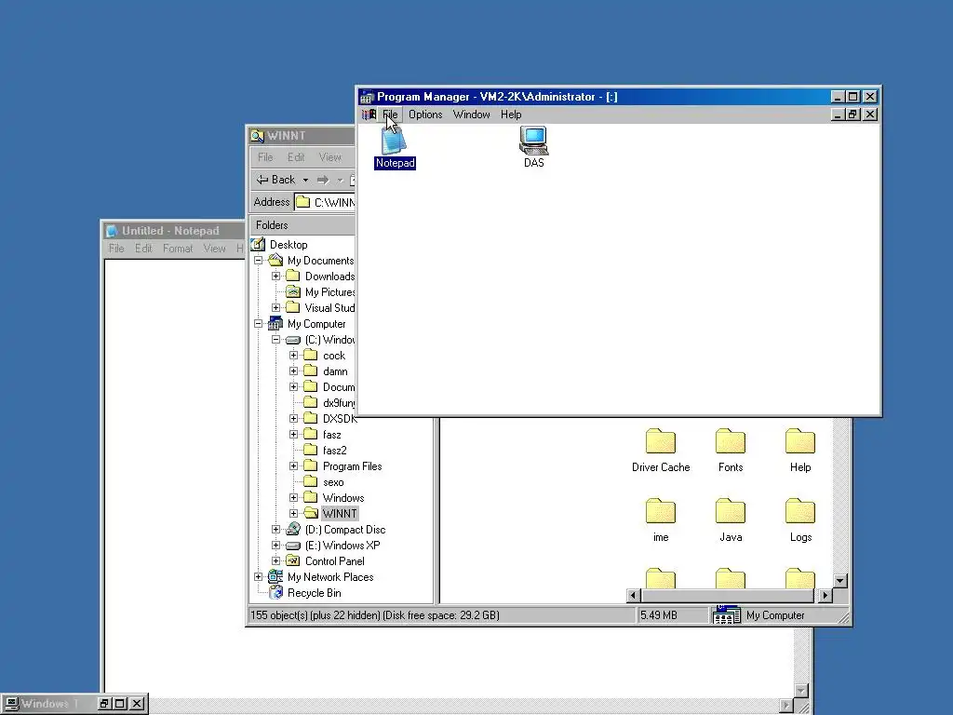This screenshot has height=715, width=953.
Task: Select My Documents in the folder tree
Action: [x=320, y=261]
